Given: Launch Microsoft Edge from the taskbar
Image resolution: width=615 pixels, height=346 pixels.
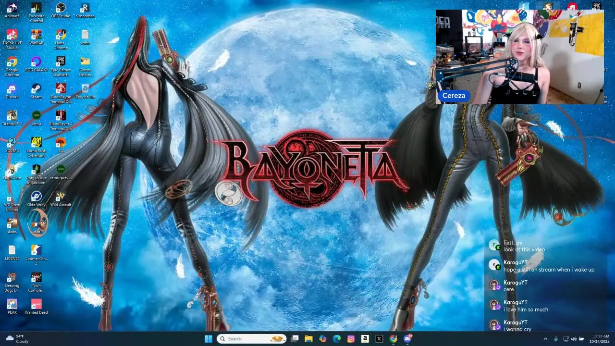Looking at the screenshot, I should [337, 339].
